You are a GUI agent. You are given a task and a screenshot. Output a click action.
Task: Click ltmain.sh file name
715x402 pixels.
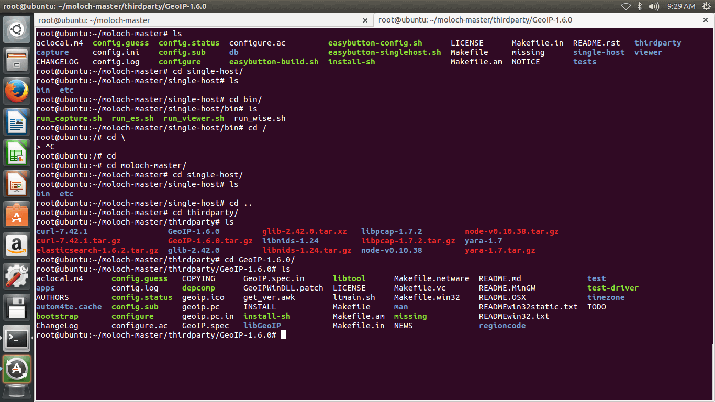[x=354, y=297]
